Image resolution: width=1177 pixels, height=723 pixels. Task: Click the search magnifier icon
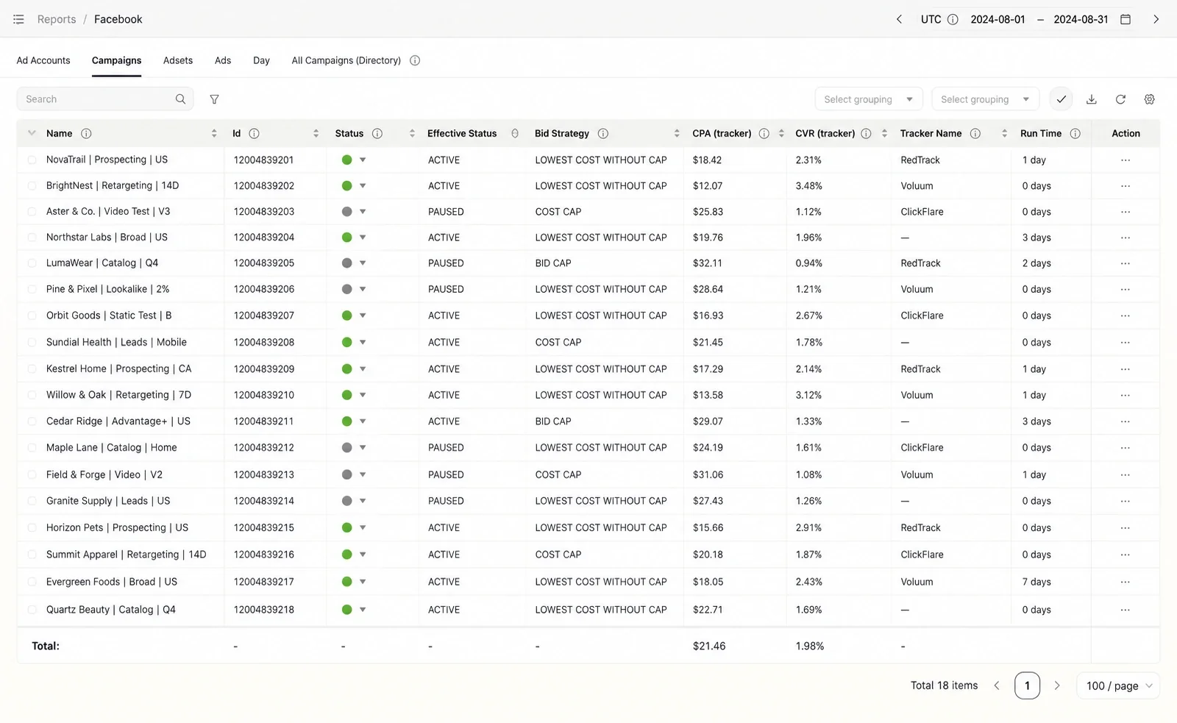click(x=180, y=99)
